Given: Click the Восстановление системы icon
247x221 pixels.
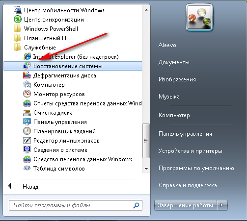Looking at the screenshot, I should pyautogui.click(x=27, y=66).
